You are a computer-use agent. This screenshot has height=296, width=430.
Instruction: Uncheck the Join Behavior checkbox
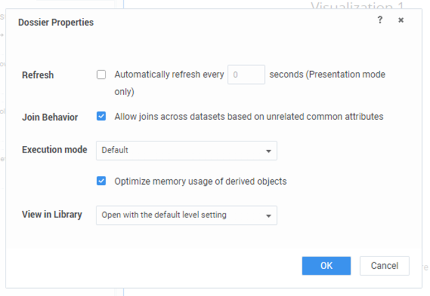click(101, 117)
